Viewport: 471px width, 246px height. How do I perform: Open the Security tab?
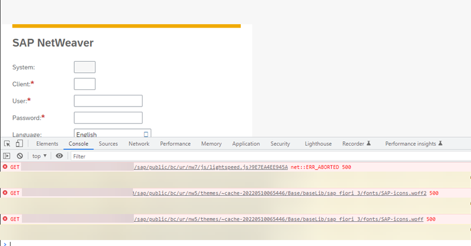click(280, 144)
